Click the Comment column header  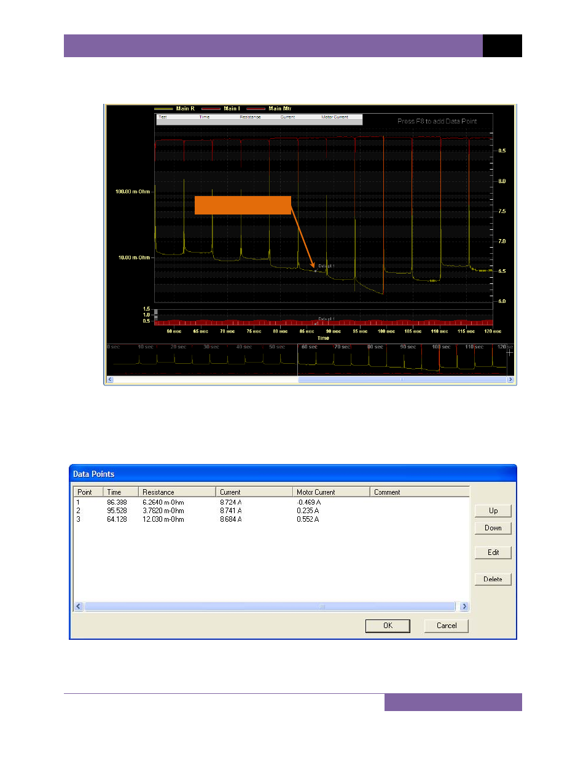(420, 492)
